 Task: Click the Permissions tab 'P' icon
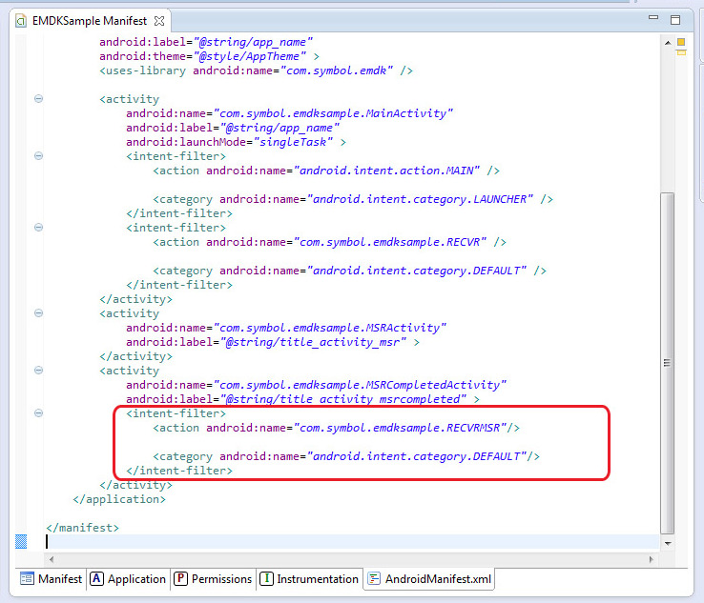point(180,578)
